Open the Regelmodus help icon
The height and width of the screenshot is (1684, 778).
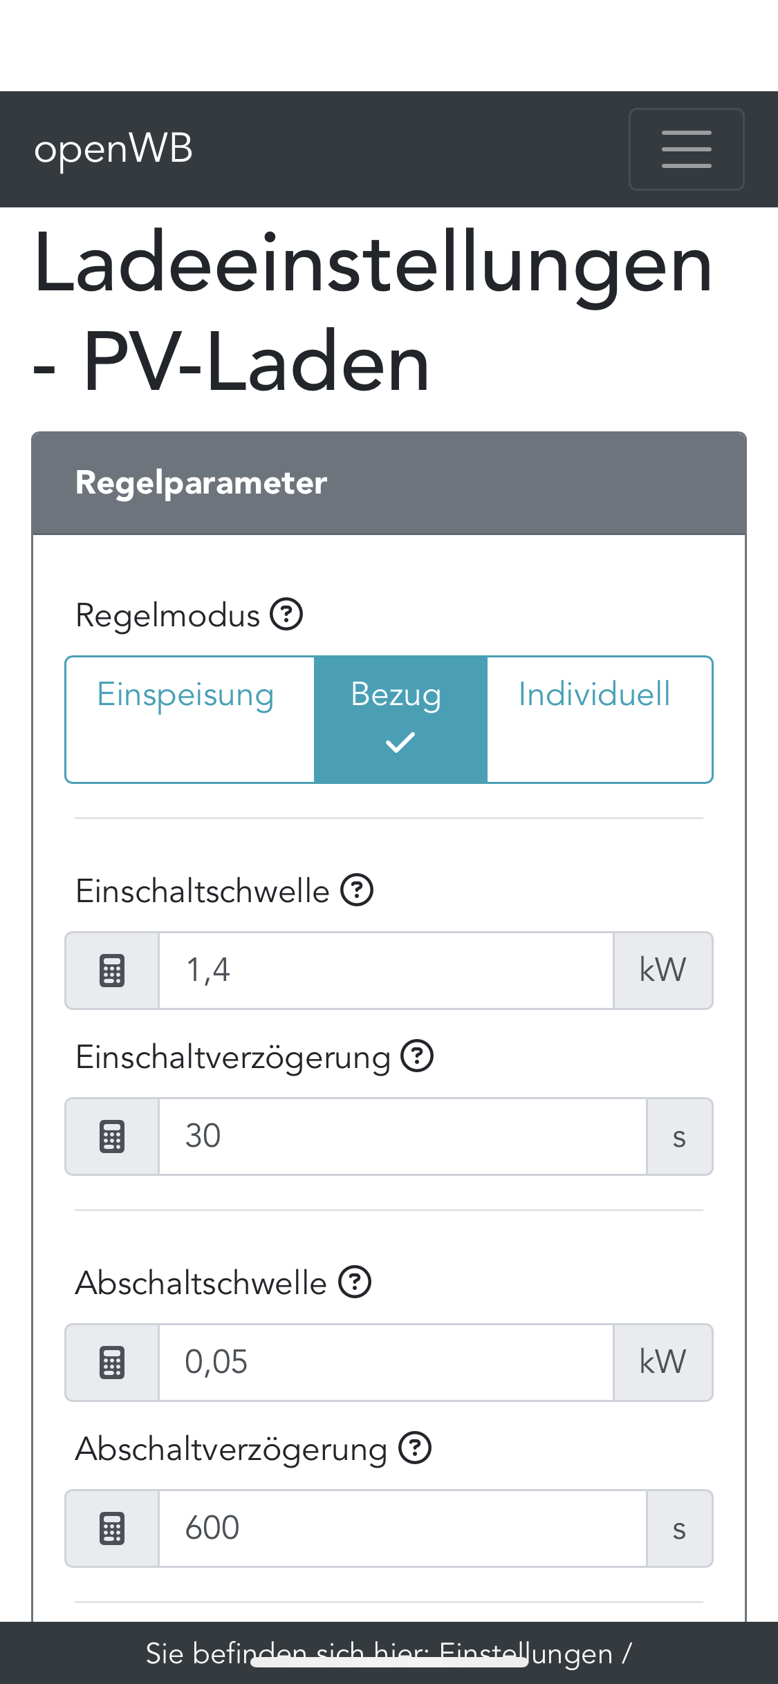[x=286, y=614]
